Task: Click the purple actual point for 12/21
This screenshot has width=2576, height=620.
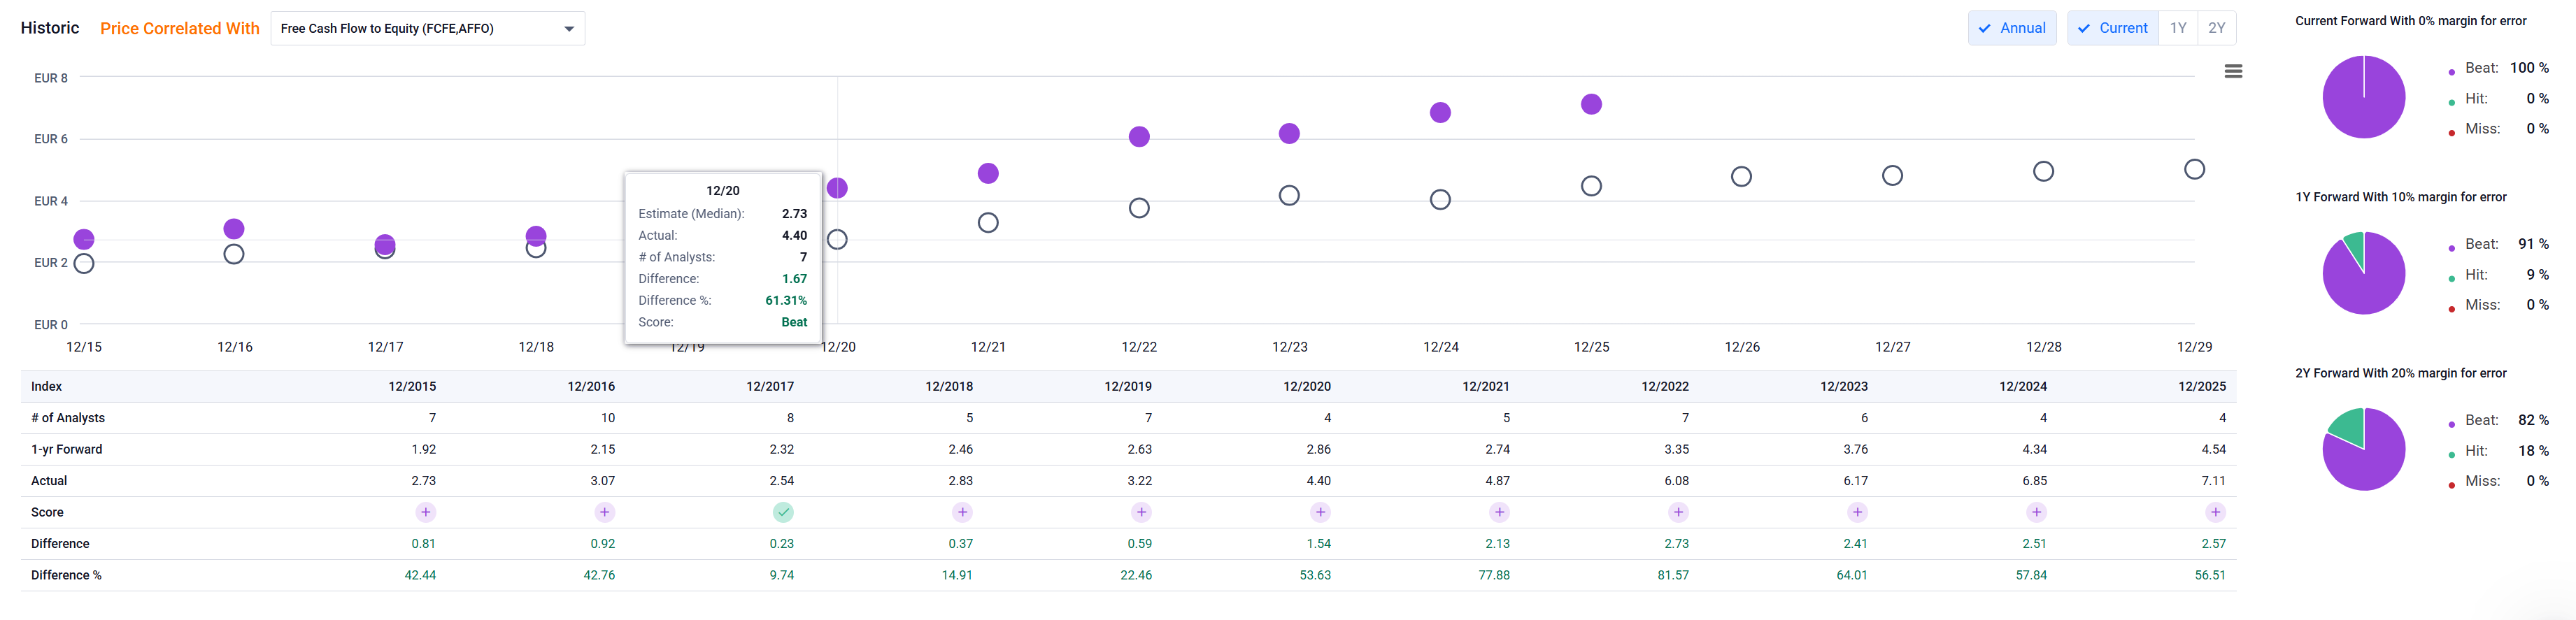Action: [x=988, y=173]
